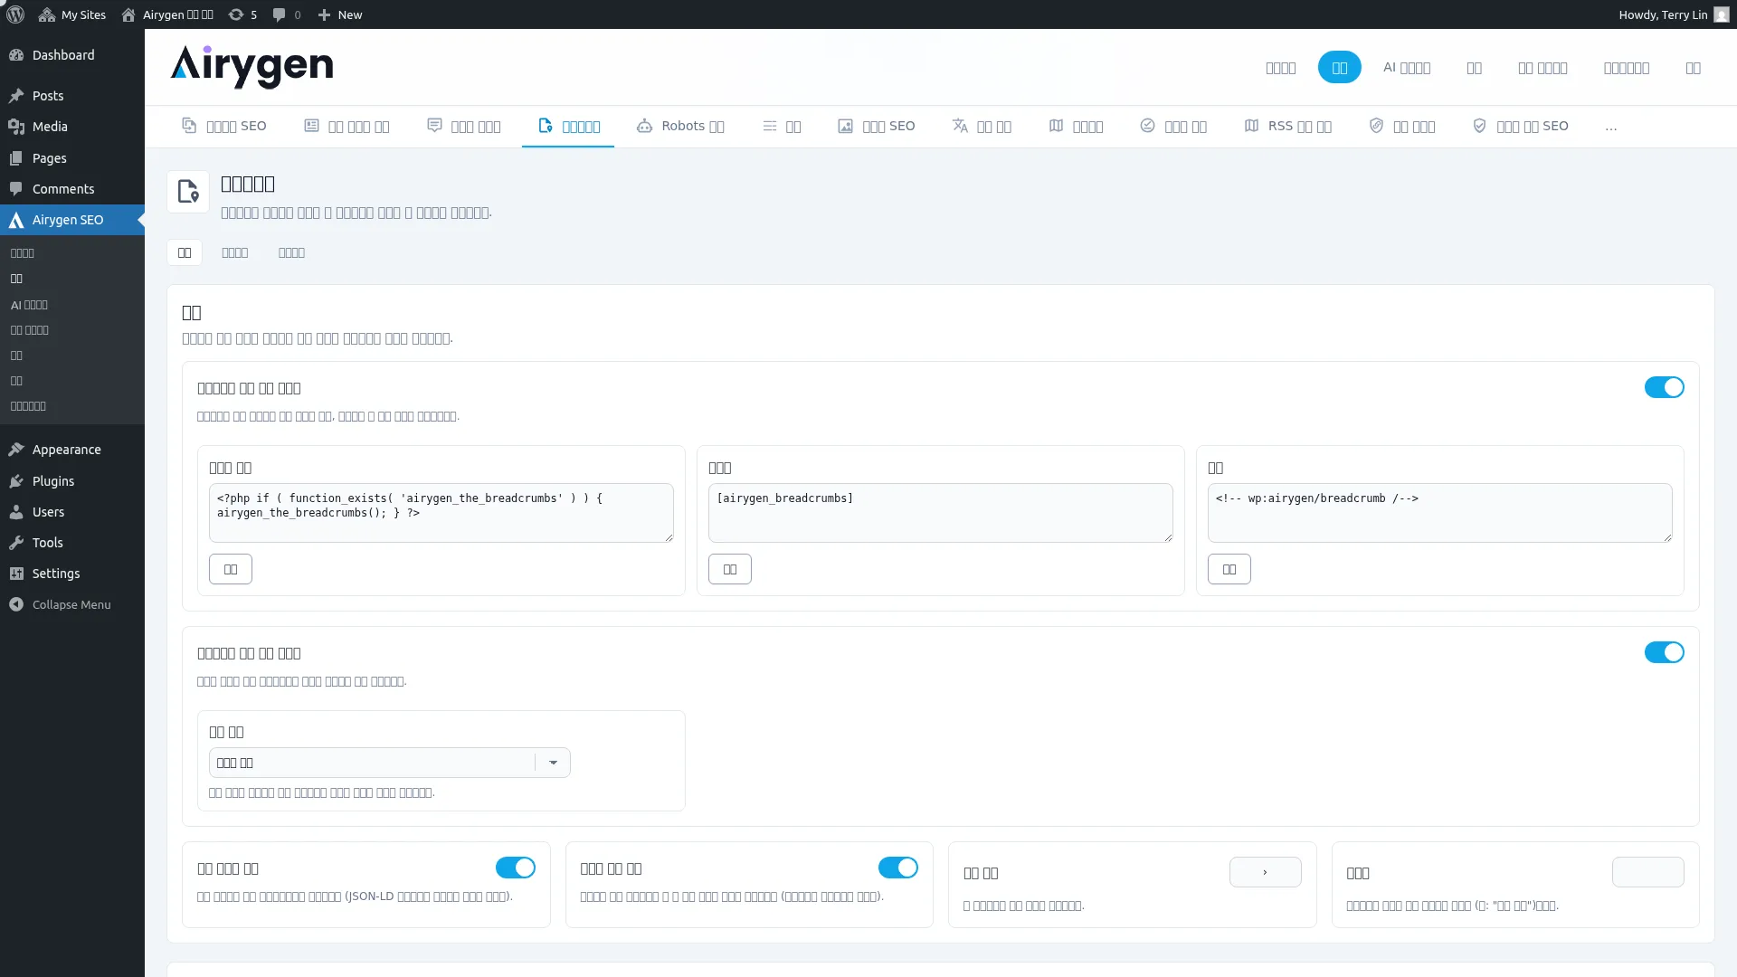This screenshot has width=1737, height=977.
Task: Click the My Sites network icon
Action: pos(47,14)
